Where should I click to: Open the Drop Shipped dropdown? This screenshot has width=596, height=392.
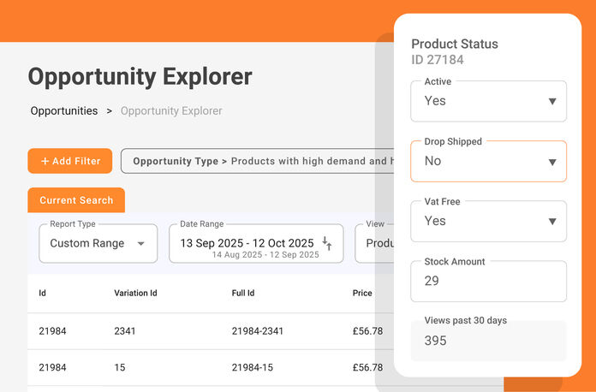[x=488, y=161]
